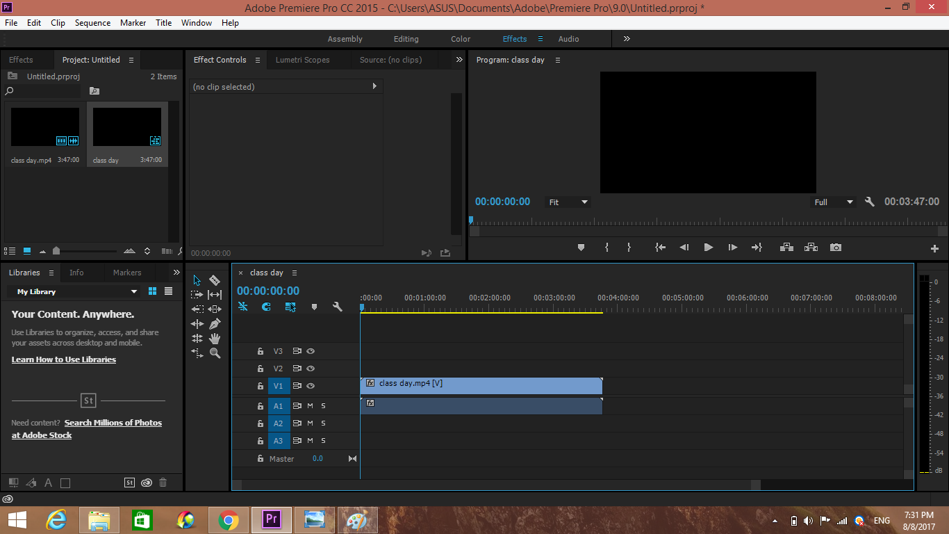Go to In point in Program monitor
This screenshot has width=949, height=534.
(x=660, y=248)
